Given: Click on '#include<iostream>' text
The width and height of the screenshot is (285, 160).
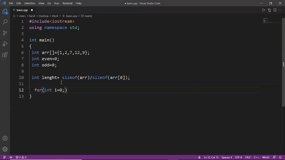Looking at the screenshot, I should [52, 21].
